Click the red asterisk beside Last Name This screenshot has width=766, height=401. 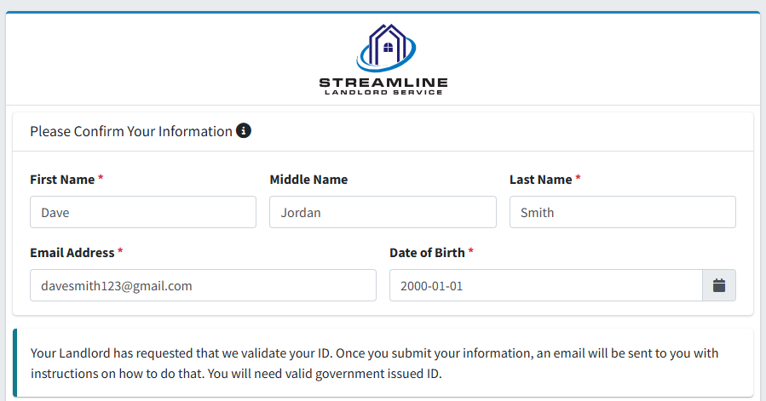pos(578,177)
